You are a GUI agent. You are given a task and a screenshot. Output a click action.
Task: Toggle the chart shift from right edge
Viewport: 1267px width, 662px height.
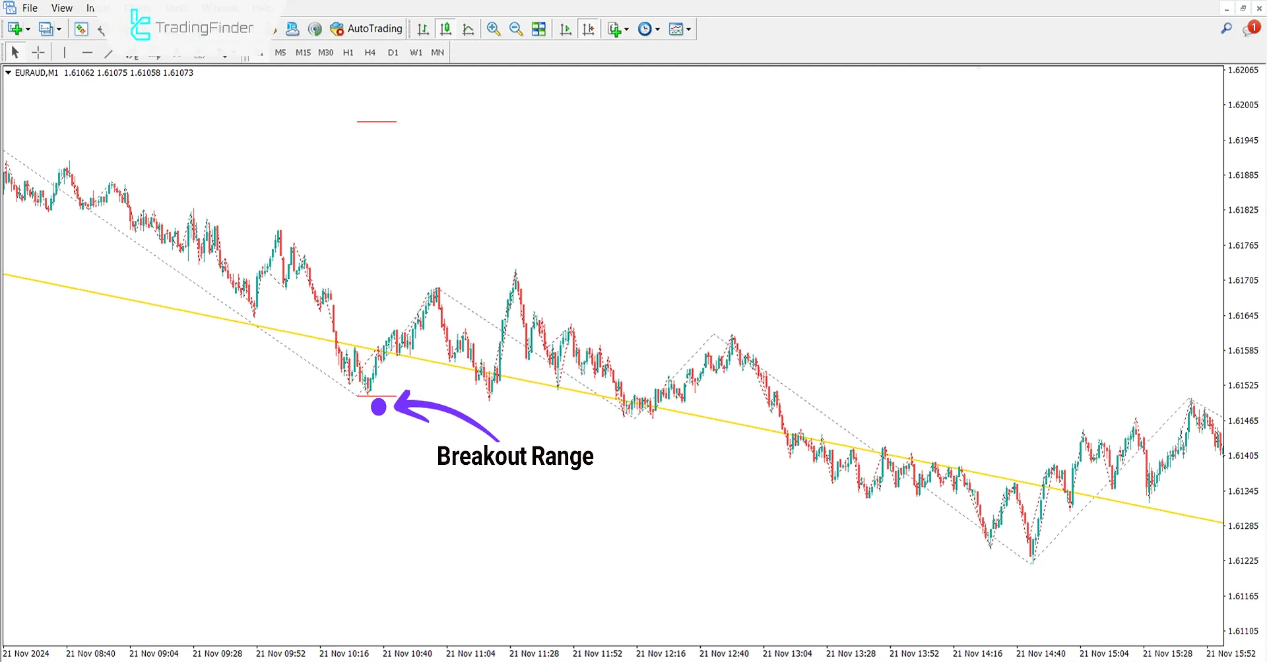pyautogui.click(x=589, y=29)
